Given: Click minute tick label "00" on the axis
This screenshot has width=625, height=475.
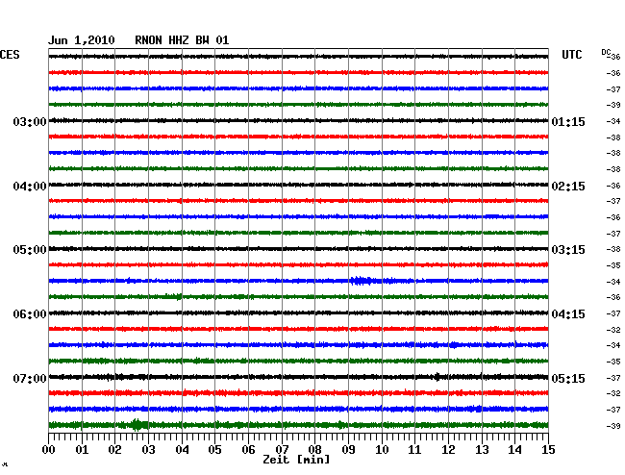Looking at the screenshot, I should [49, 450].
